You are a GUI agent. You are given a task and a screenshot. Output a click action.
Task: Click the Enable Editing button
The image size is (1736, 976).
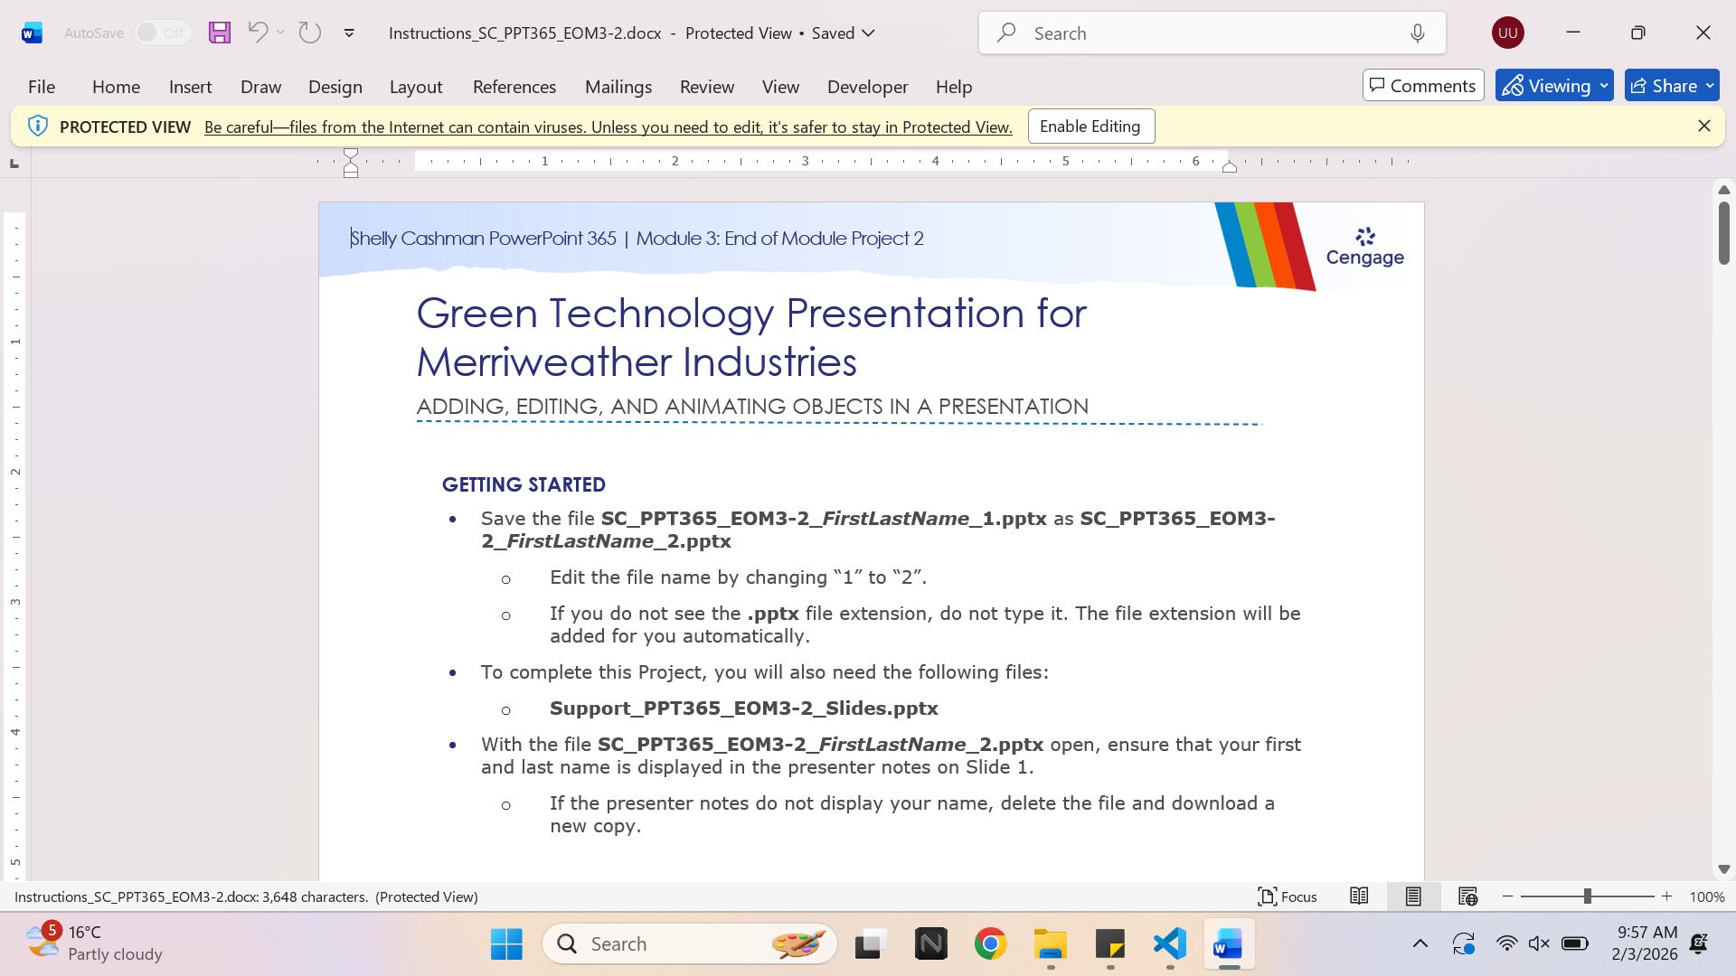1090,127
